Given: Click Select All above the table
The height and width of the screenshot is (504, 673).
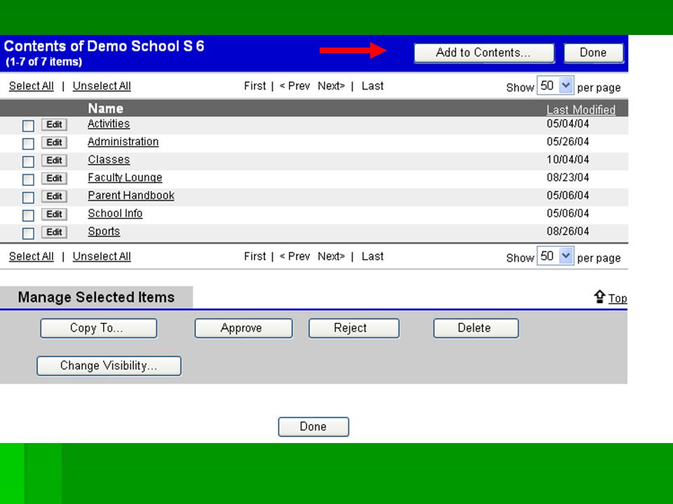Looking at the screenshot, I should click(32, 86).
